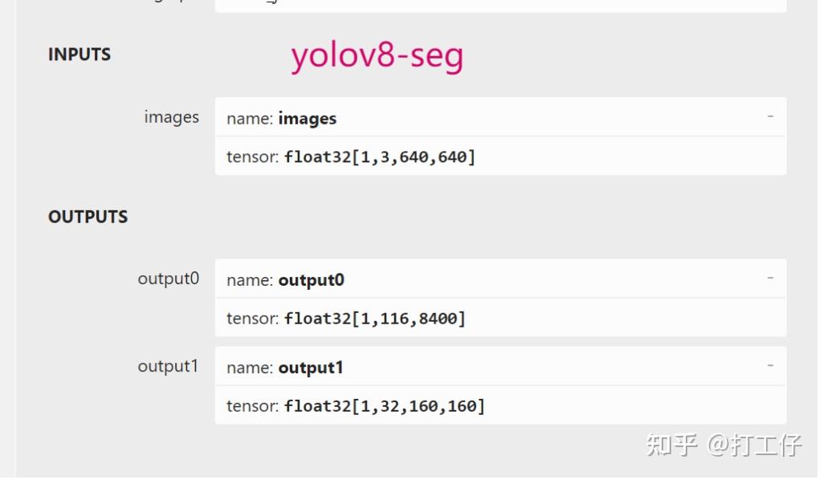
Task: Click the 知乎 watermark logo
Action: [672, 445]
